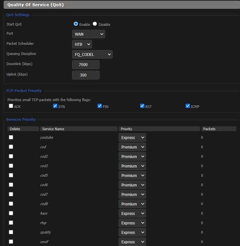This screenshot has height=246, width=240.
Task: Click the Uplink (kbps) input field
Action: 85,75
